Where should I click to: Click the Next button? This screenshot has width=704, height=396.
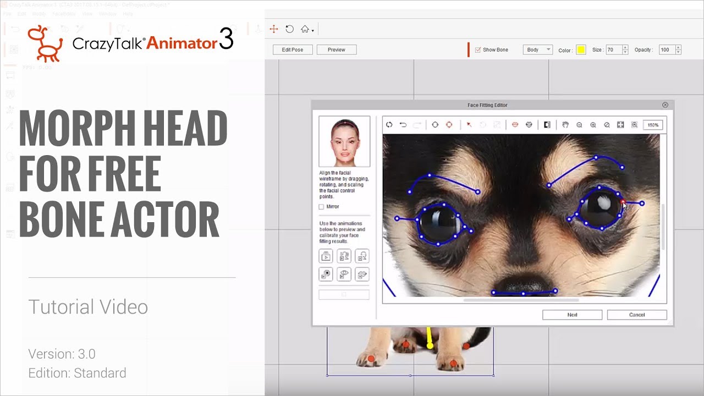[572, 315]
